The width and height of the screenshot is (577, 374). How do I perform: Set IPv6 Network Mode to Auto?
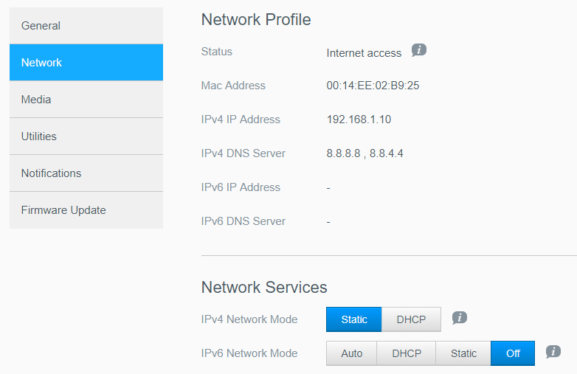[x=352, y=353]
